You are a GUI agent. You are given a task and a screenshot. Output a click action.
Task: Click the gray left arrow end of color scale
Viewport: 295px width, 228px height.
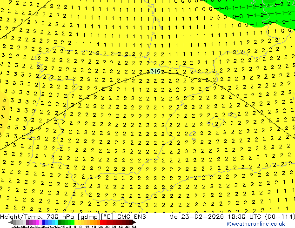pyautogui.click(x=11, y=222)
